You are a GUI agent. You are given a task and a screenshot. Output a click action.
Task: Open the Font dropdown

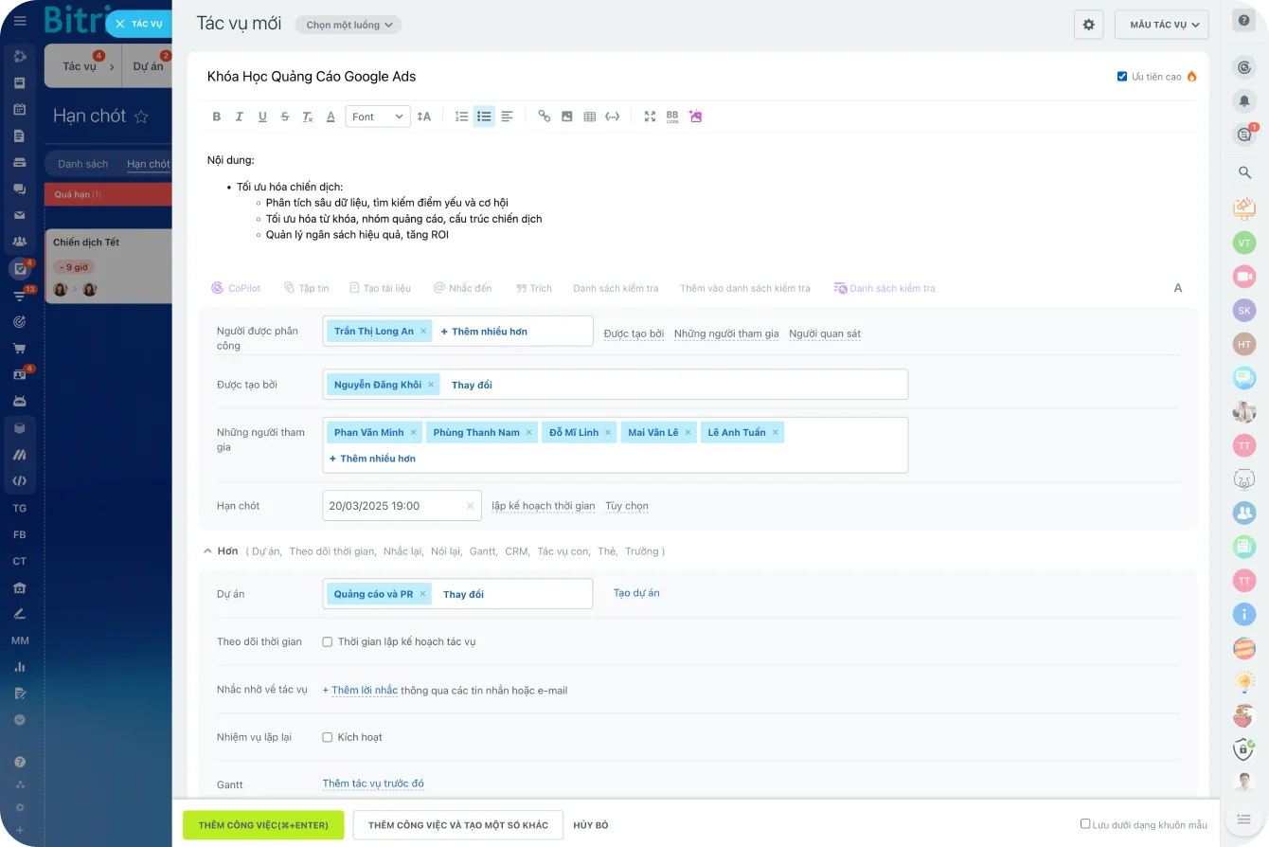(x=377, y=117)
